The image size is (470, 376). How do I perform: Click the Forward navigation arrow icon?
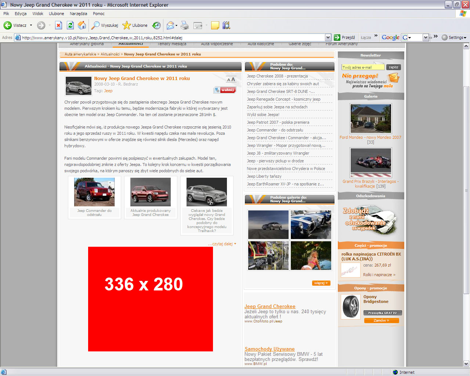[x=41, y=25]
